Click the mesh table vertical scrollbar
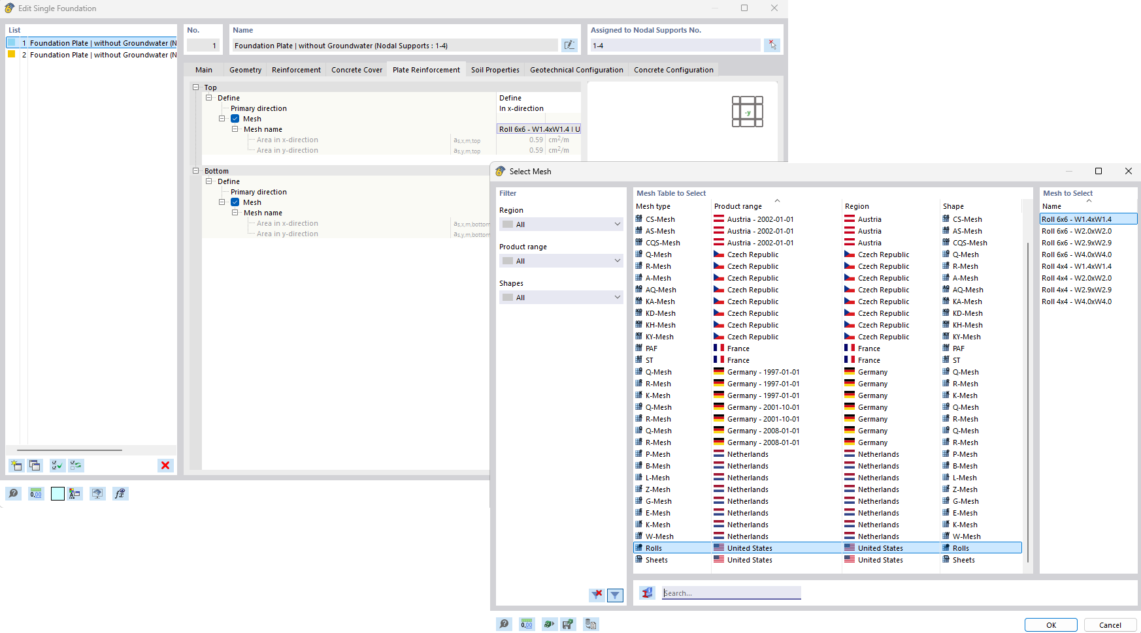 (1028, 401)
